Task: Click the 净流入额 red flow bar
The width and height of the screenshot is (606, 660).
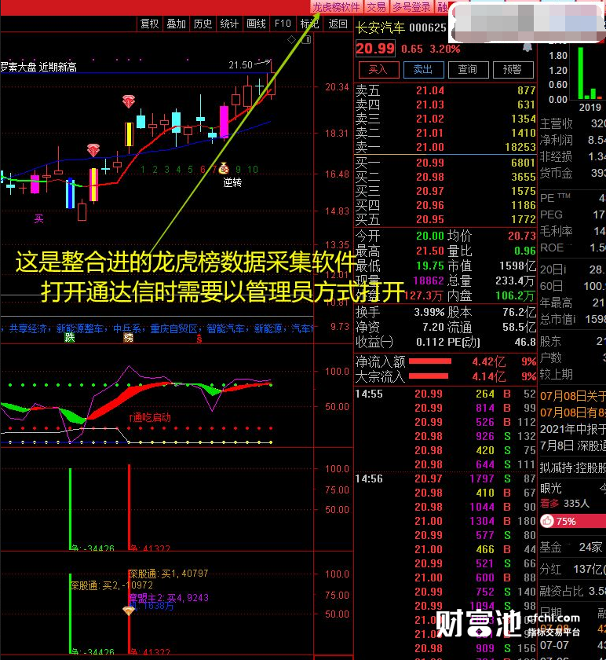Action: click(x=430, y=361)
